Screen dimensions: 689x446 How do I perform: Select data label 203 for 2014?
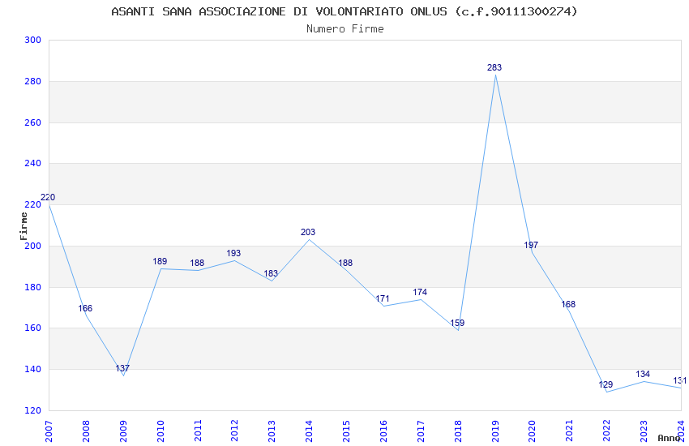pos(308,233)
